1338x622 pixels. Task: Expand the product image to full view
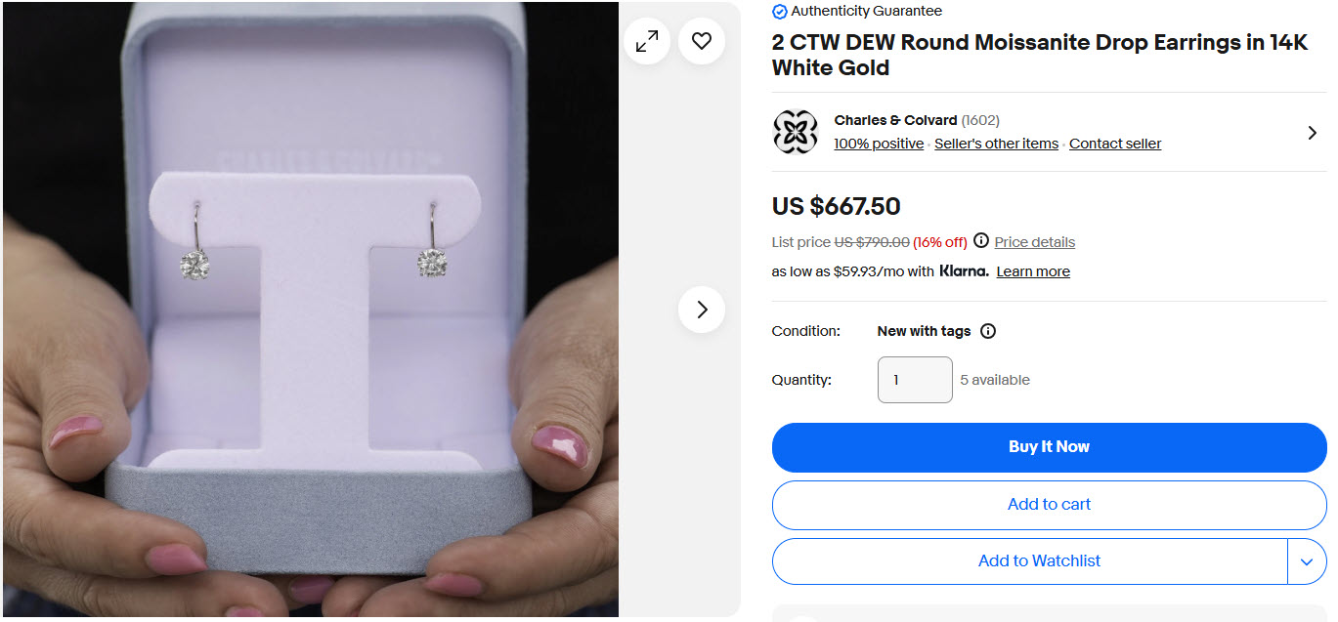point(647,41)
